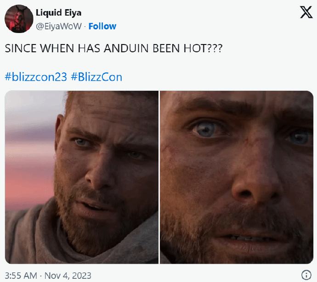Open the Nov 4, 2023 date link

tap(68, 276)
